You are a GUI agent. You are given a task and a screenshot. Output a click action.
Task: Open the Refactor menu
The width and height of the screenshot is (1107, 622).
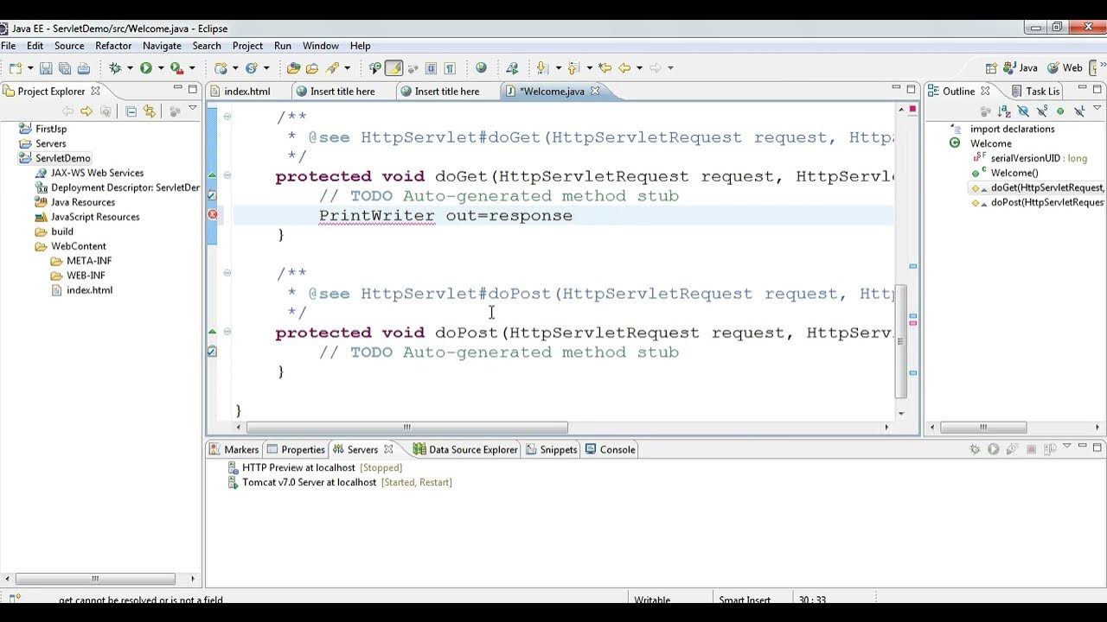[x=113, y=46]
